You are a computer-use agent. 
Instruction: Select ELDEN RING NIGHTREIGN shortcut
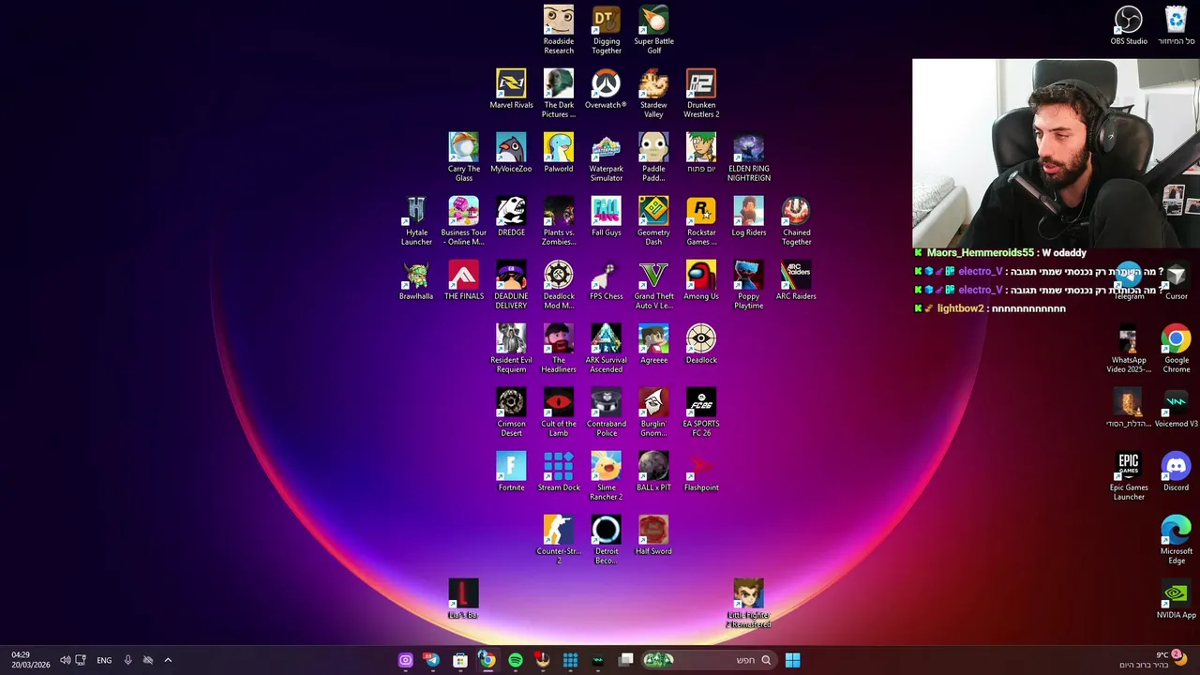pos(748,157)
